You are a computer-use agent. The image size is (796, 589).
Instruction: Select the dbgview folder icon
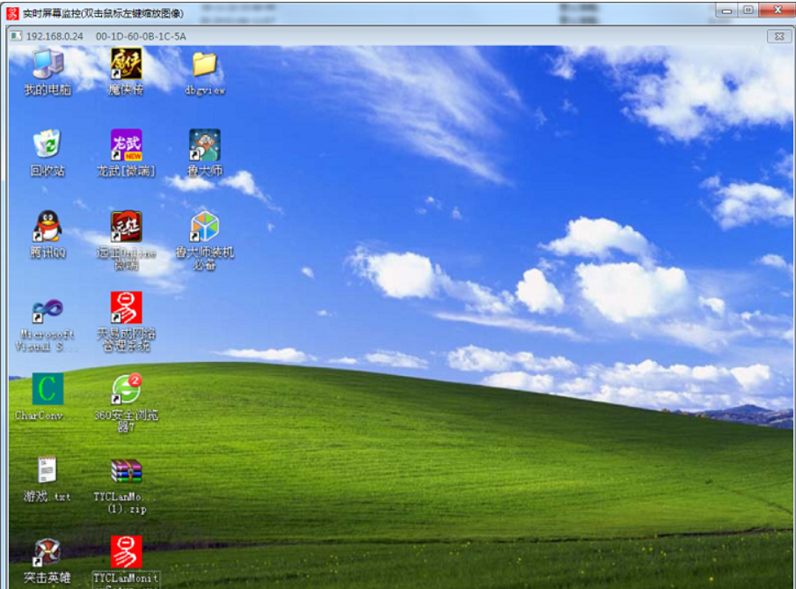tap(205, 73)
